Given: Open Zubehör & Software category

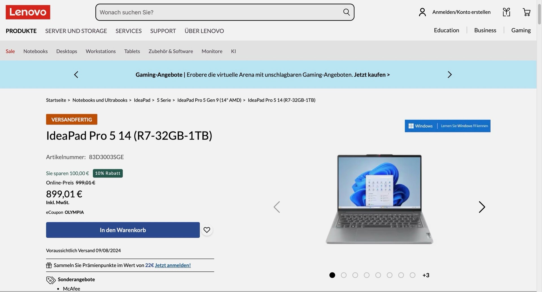Looking at the screenshot, I should pos(171,51).
